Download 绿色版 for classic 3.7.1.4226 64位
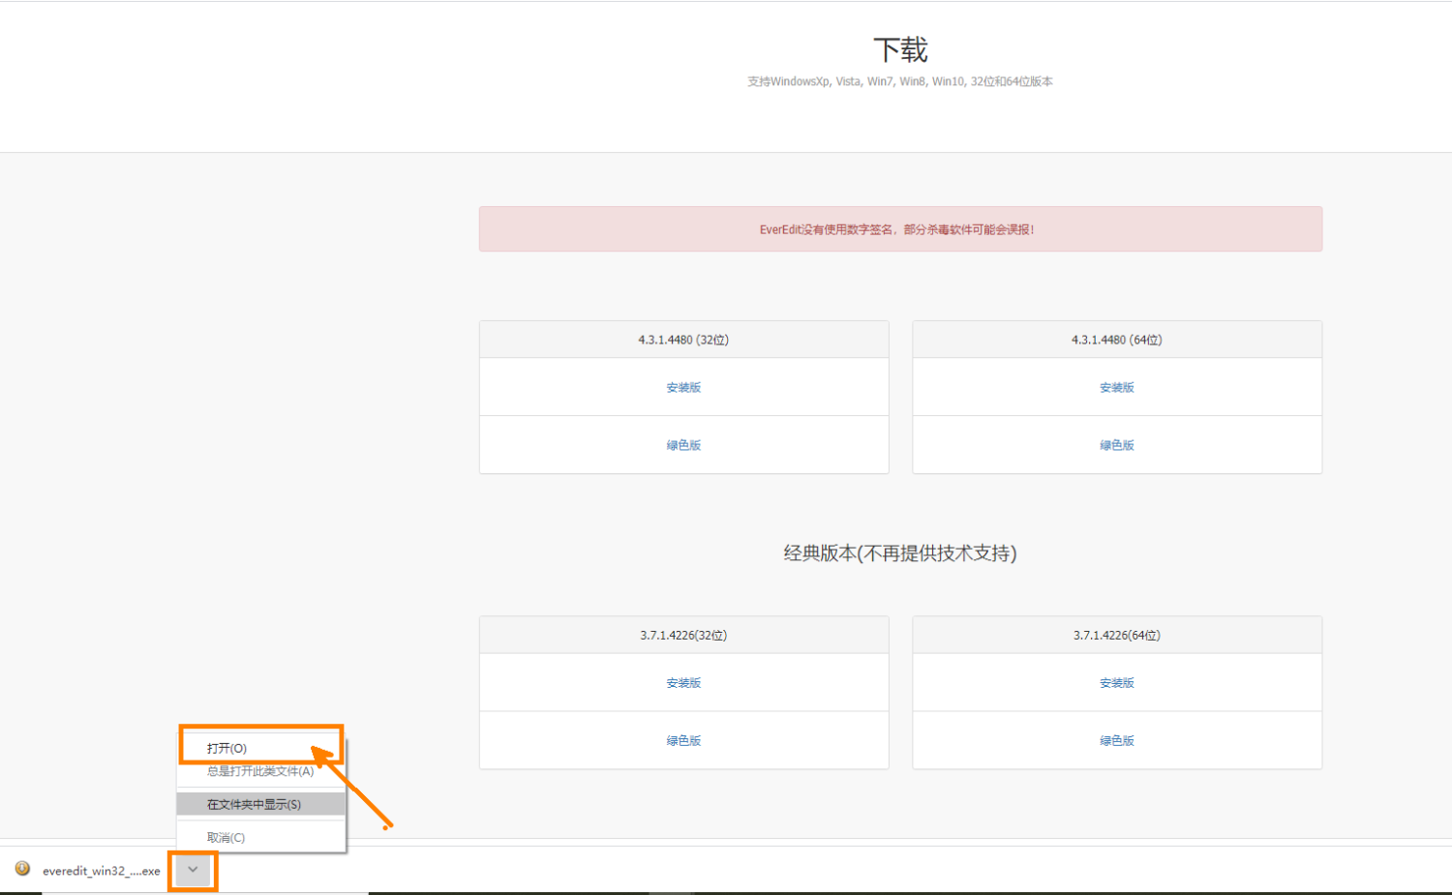 coord(1117,740)
